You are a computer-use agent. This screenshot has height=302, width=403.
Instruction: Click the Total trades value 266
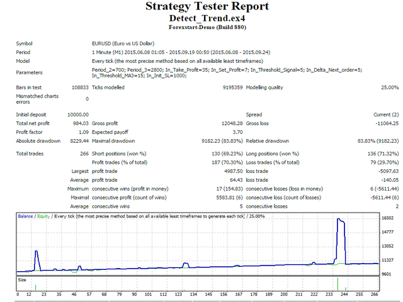click(x=84, y=154)
